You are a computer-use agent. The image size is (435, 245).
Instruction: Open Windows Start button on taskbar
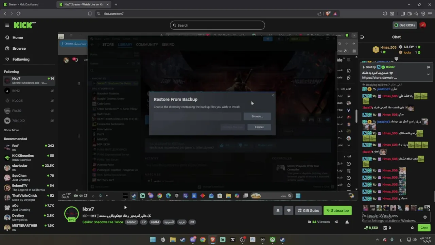click(x=153, y=240)
